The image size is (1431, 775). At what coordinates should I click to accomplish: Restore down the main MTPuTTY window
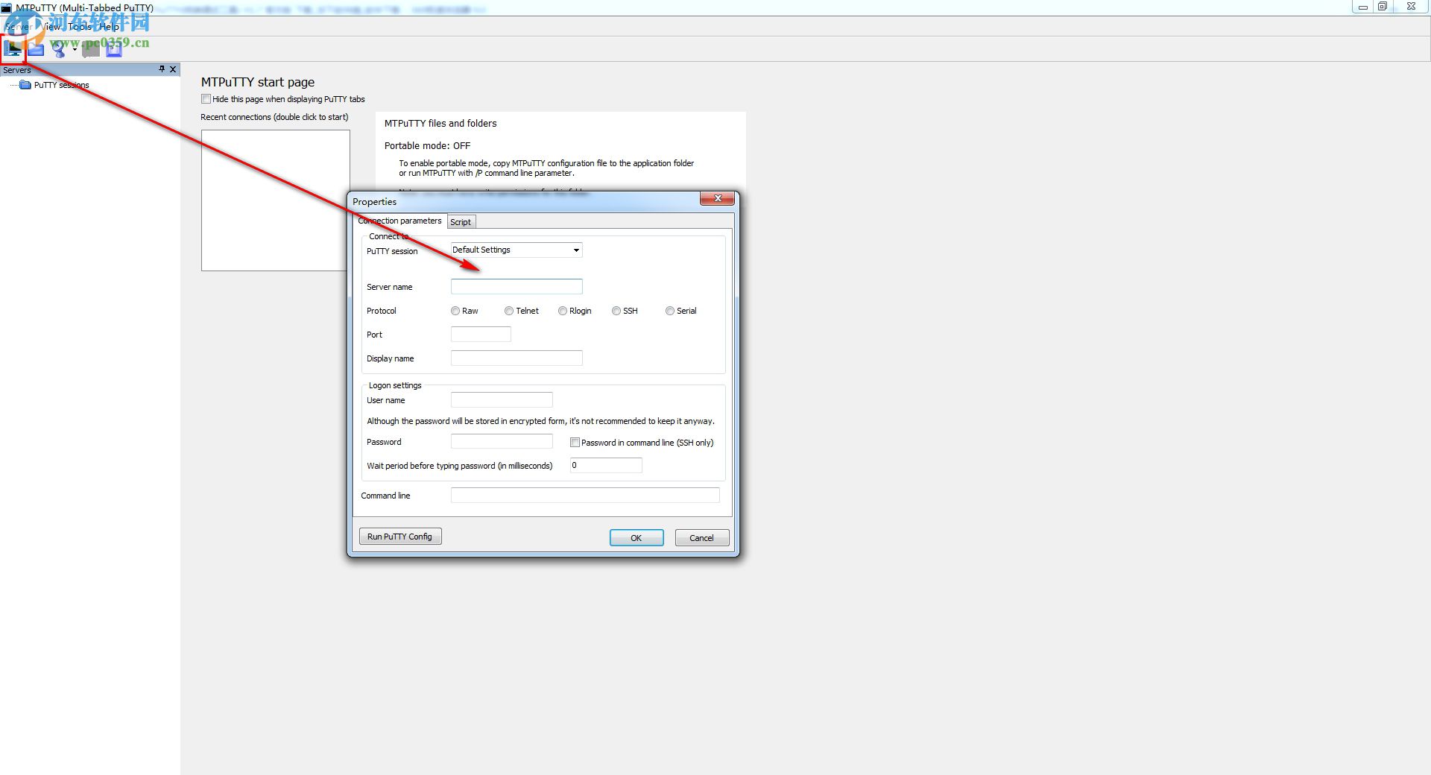click(1383, 7)
